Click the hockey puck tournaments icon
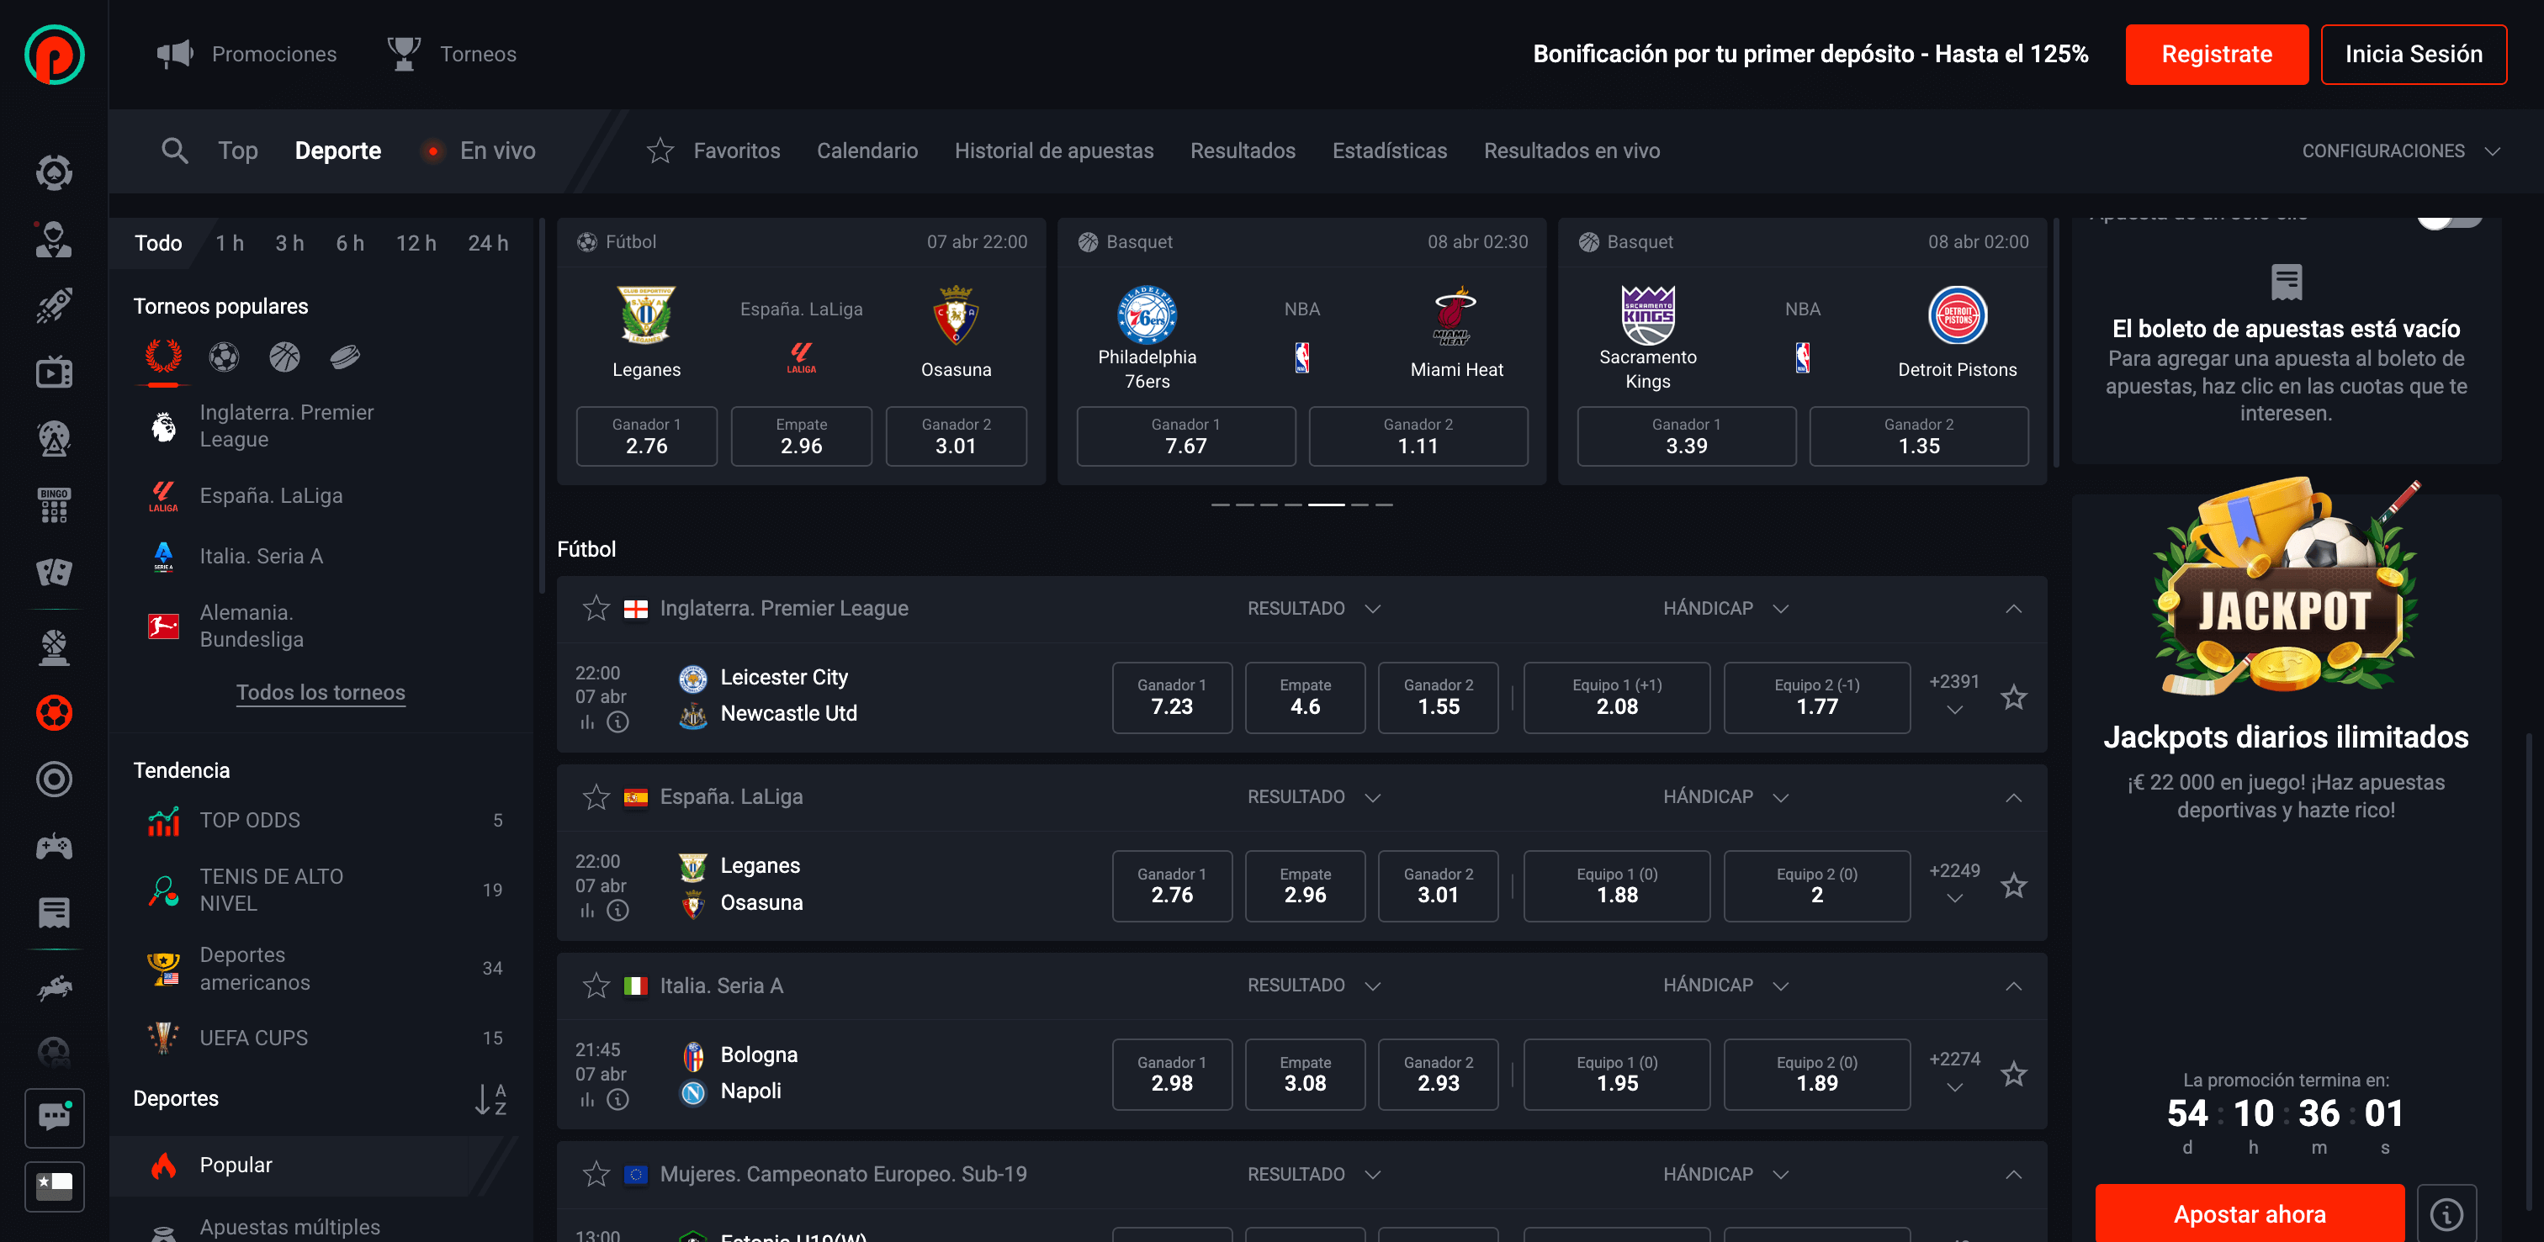This screenshot has width=2544, height=1242. pyautogui.click(x=345, y=357)
